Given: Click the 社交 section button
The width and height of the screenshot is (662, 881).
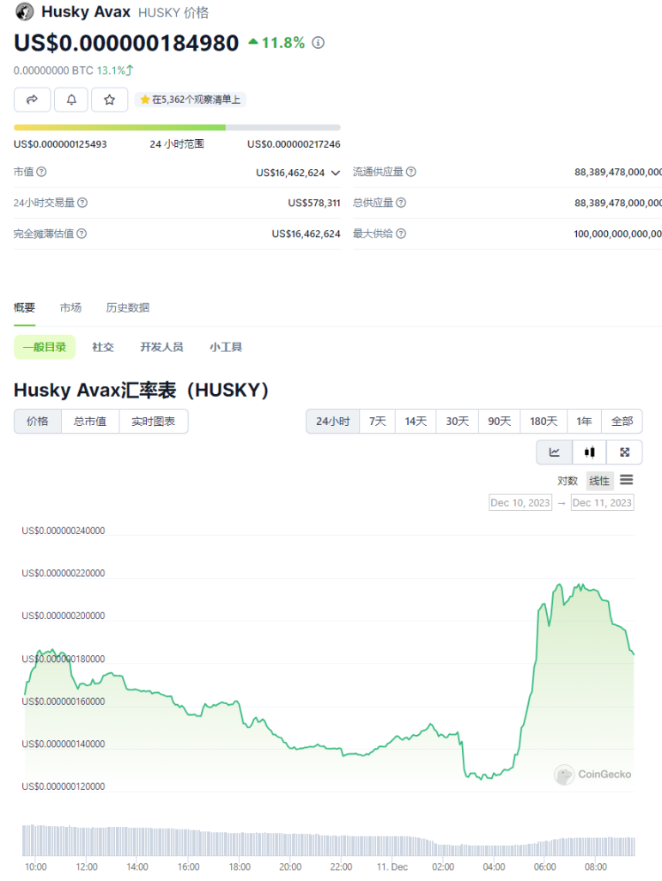Looking at the screenshot, I should point(103,347).
